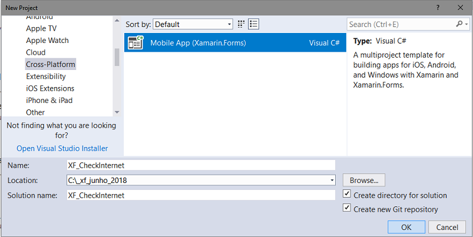Select iPhone & iPad category
The width and height of the screenshot is (473, 237).
click(x=49, y=101)
